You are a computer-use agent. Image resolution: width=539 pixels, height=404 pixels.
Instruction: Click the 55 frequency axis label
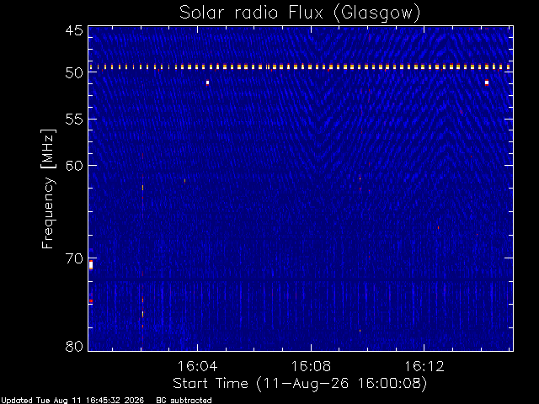click(x=74, y=120)
